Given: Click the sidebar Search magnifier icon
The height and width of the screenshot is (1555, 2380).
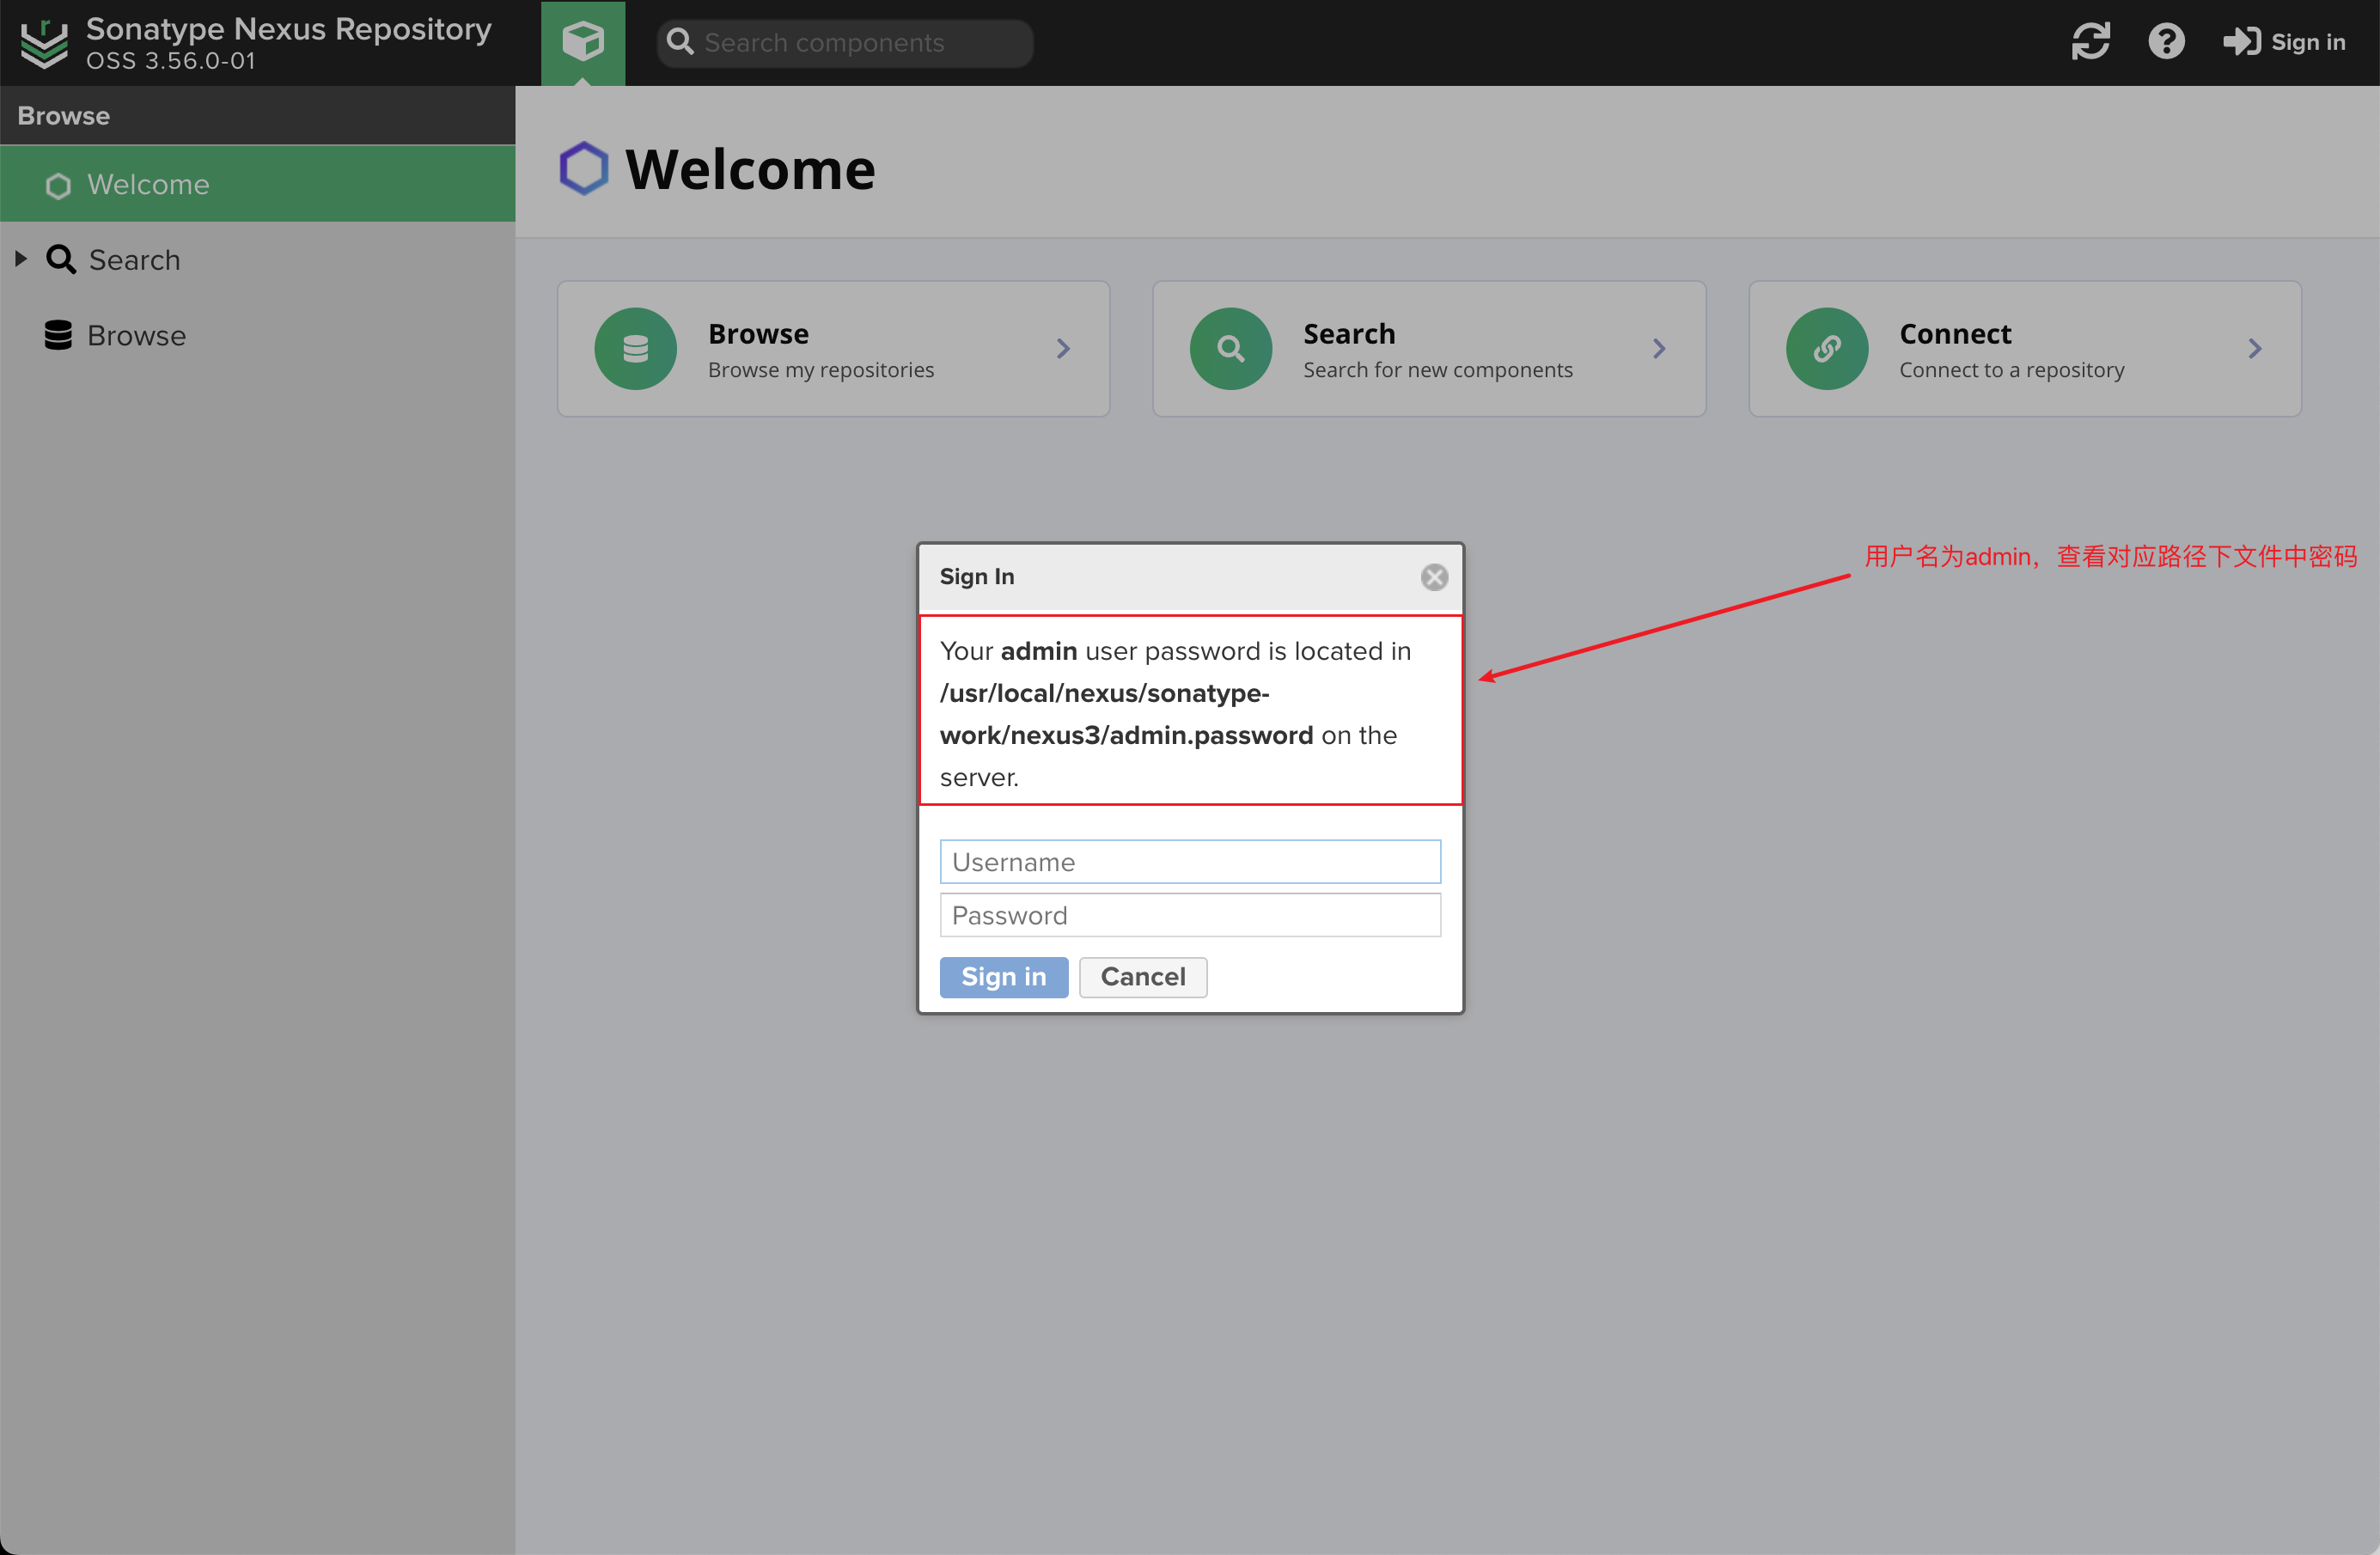Looking at the screenshot, I should point(61,259).
